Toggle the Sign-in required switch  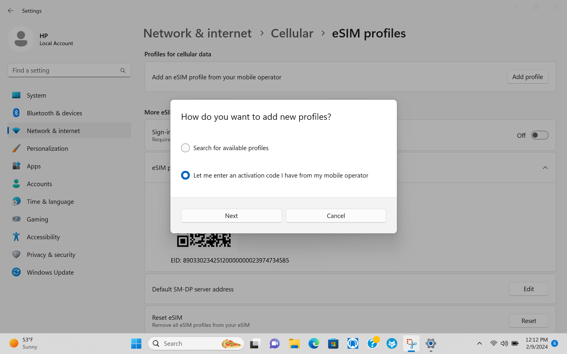(x=540, y=135)
